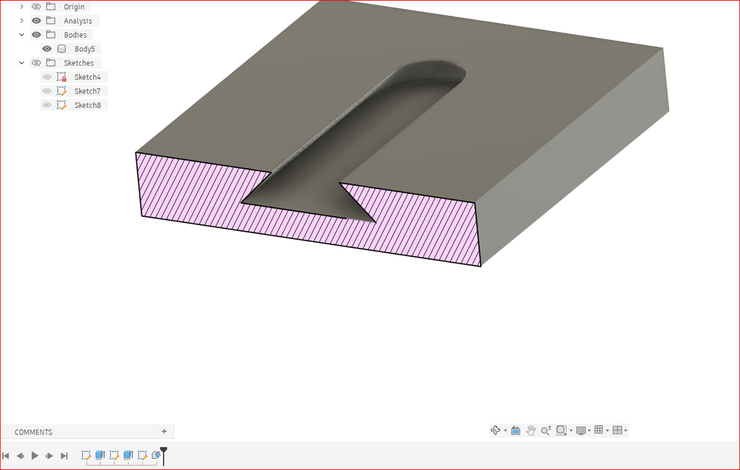
Task: Click the locked Sketch4 sketch icon
Action: pos(61,77)
